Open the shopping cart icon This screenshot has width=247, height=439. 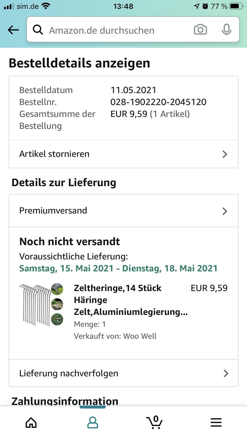click(x=154, y=422)
